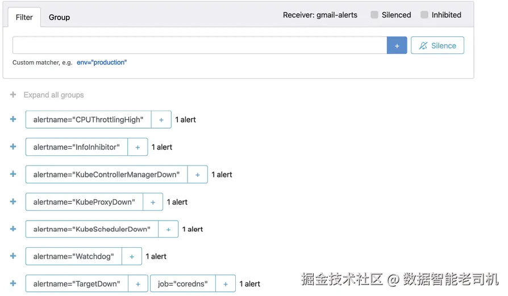This screenshot has width=508, height=296.
Task: Click the alertname="KubeControllerManagerDown" label
Action: 107,175
